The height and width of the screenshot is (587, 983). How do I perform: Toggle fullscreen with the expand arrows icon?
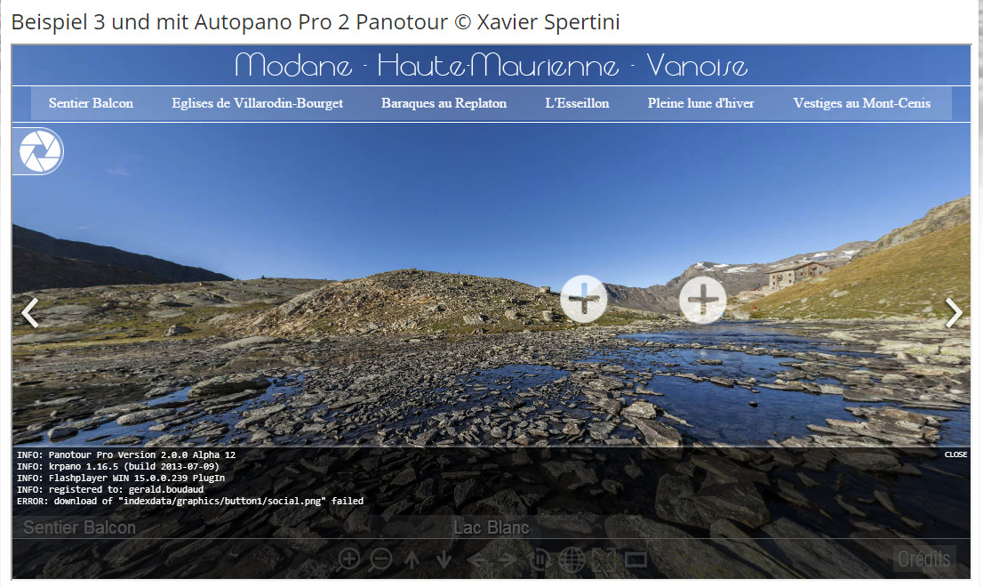(x=603, y=559)
